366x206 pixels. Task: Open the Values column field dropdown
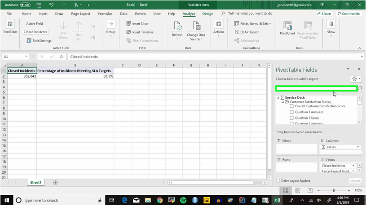tap(358, 147)
